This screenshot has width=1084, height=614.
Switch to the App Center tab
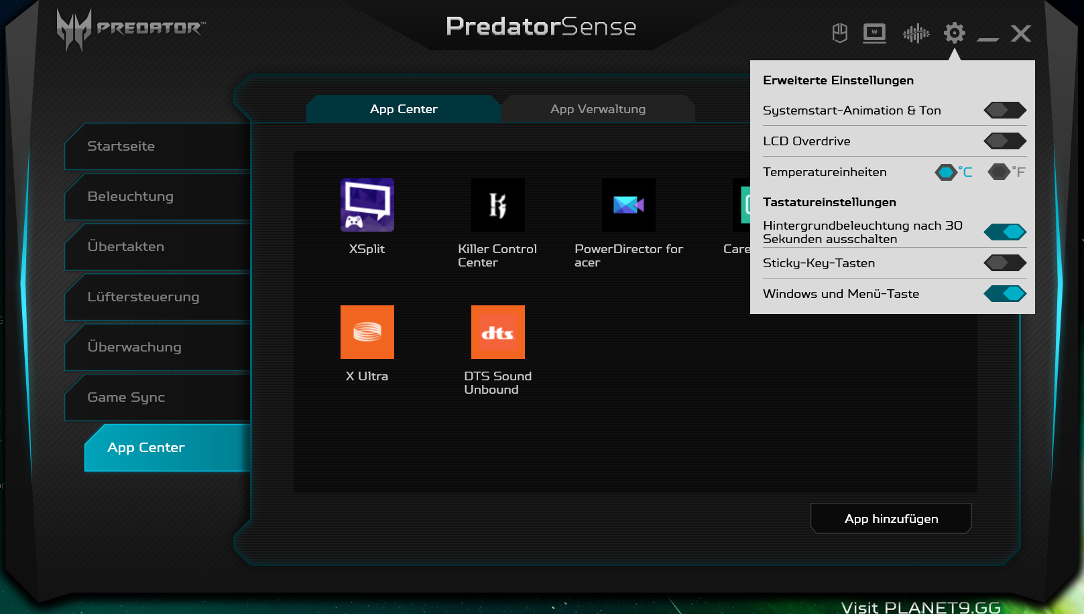coord(404,109)
